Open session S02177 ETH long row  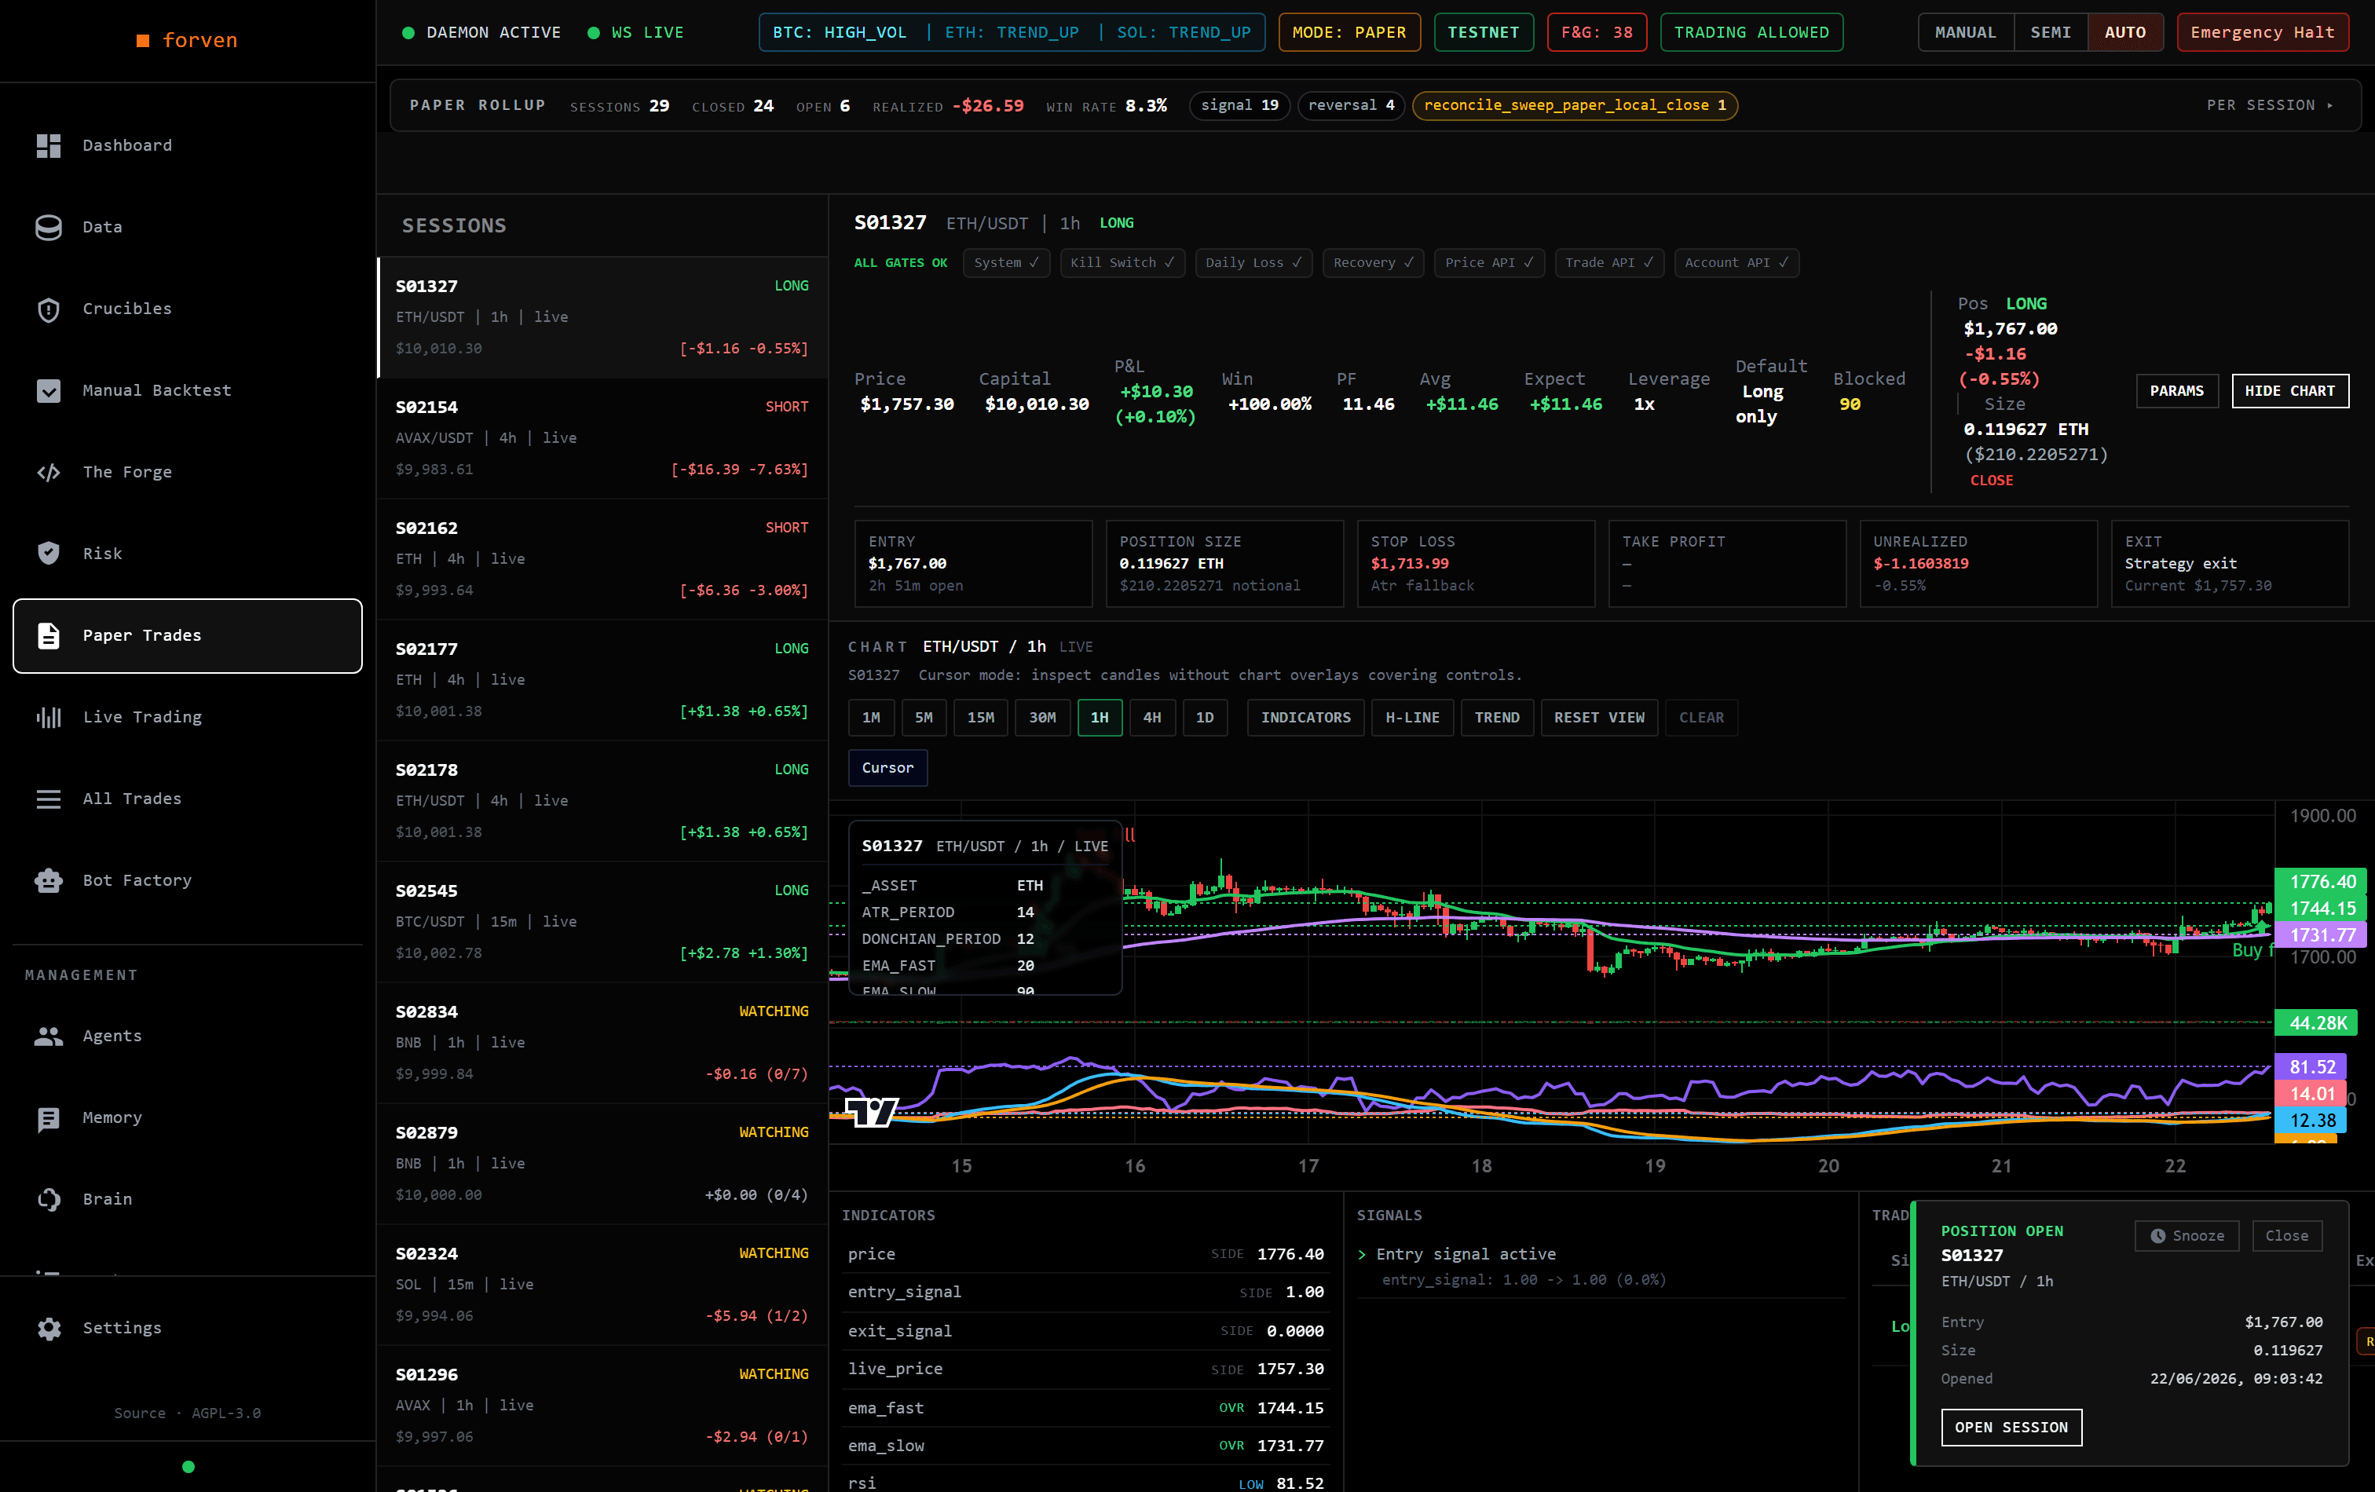coord(602,679)
